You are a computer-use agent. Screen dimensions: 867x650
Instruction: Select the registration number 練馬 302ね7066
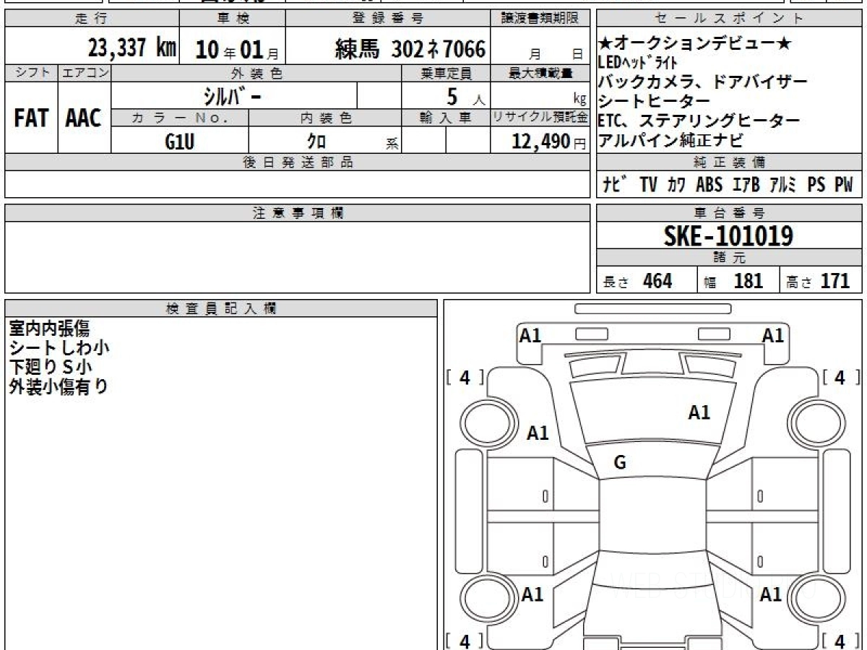point(410,49)
